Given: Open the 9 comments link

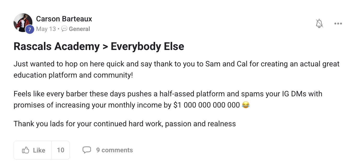Looking at the screenshot, I should 114,150.
